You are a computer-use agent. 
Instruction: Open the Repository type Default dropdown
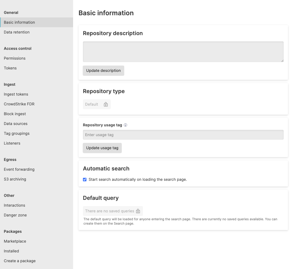point(97,104)
